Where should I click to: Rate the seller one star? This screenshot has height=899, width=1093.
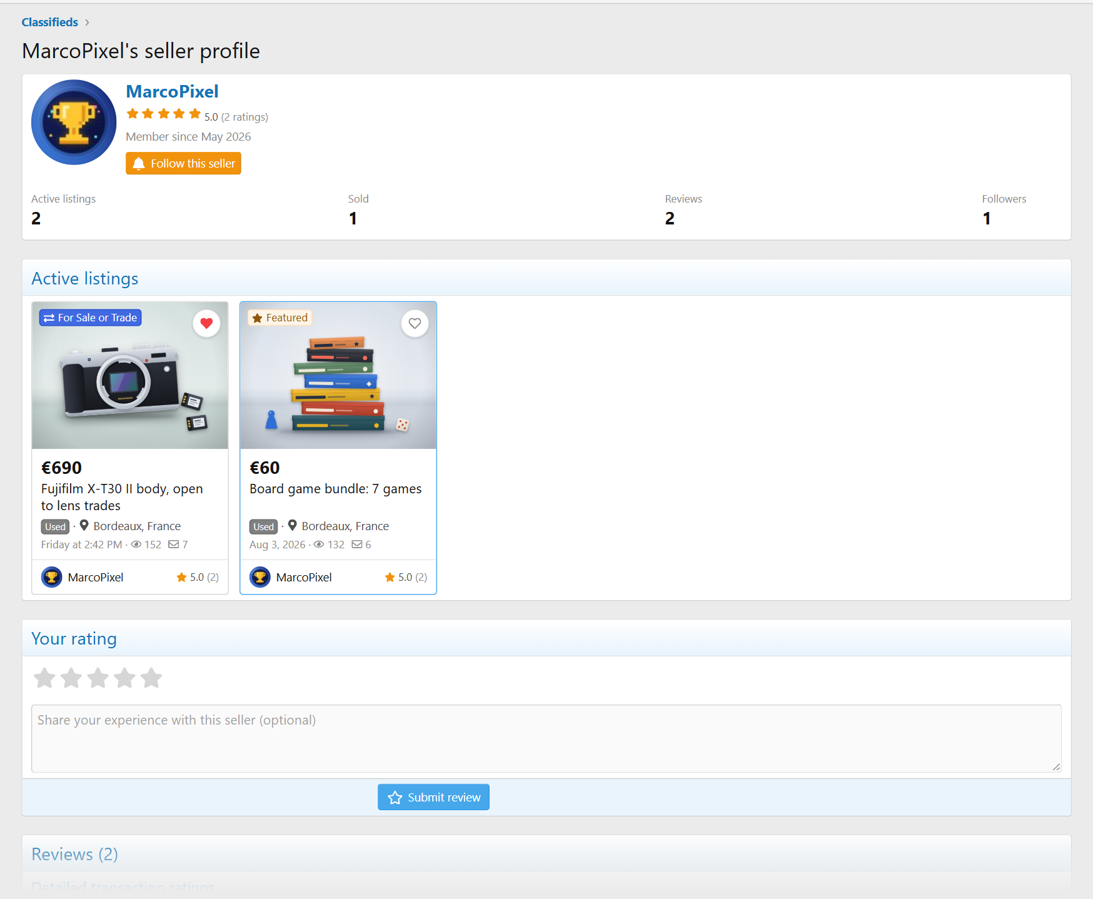click(44, 678)
